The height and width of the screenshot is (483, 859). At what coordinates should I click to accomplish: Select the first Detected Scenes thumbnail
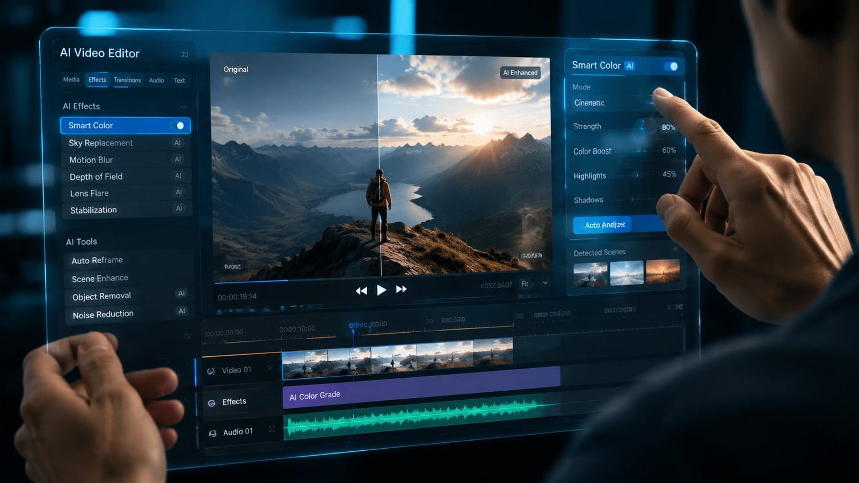coord(590,274)
